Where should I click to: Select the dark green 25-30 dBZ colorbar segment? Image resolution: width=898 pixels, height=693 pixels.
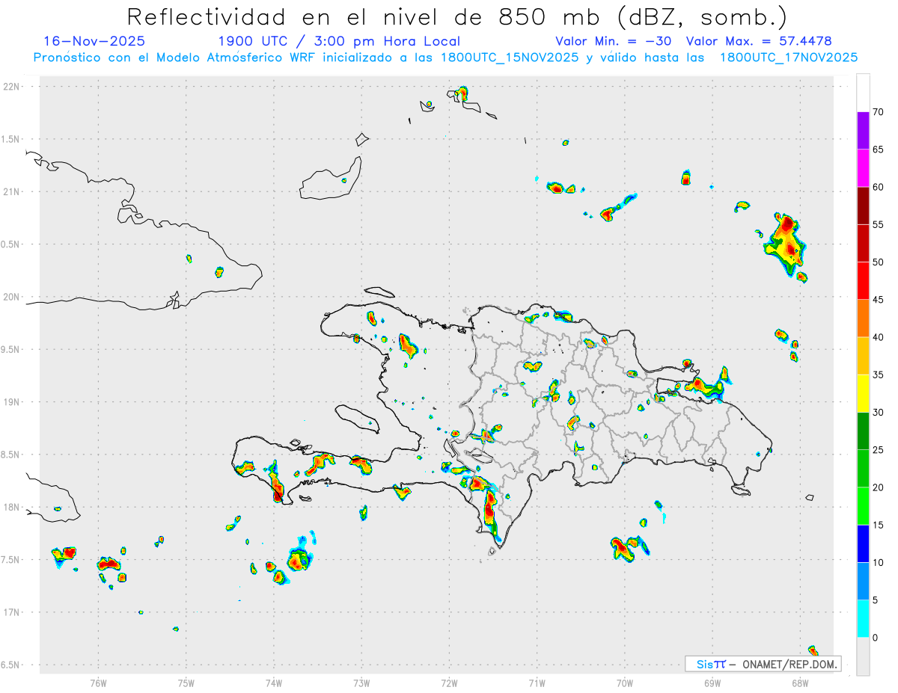tap(863, 431)
